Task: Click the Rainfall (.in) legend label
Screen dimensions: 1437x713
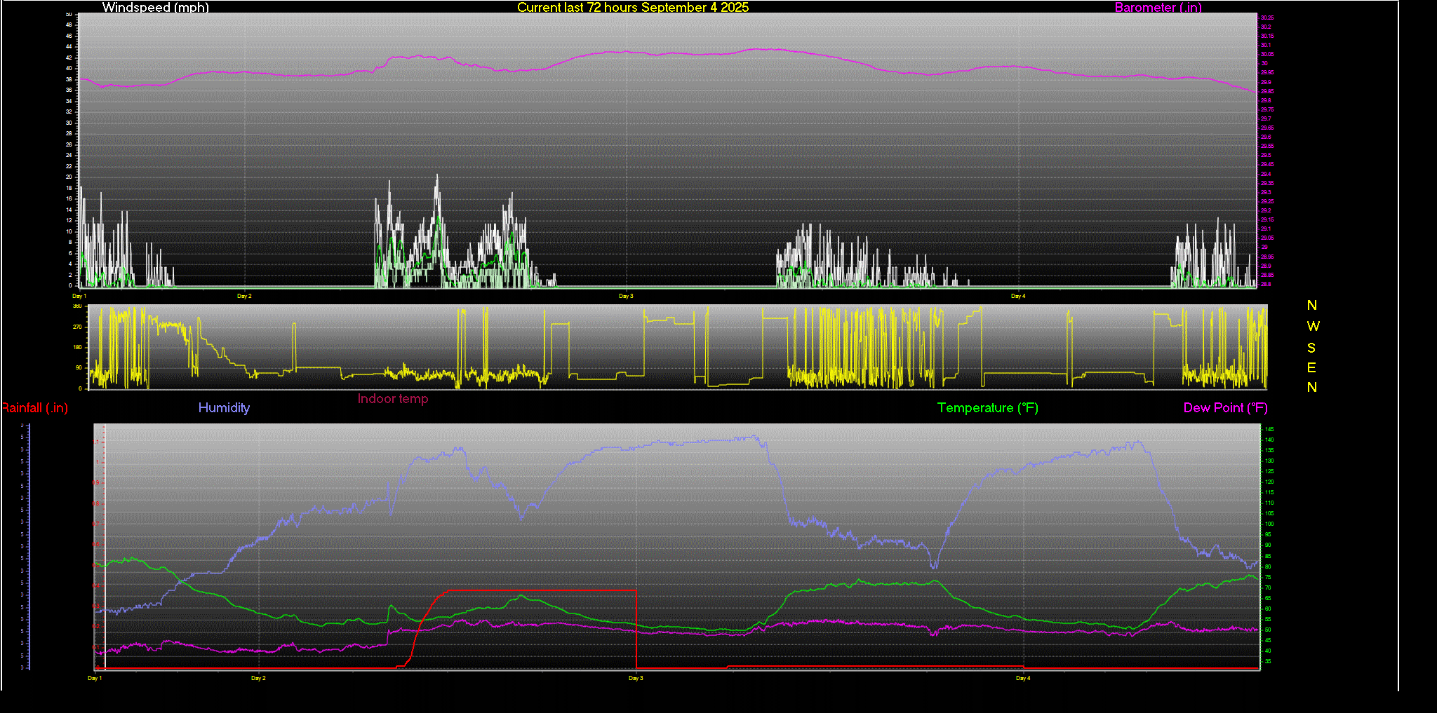Action: pos(34,407)
